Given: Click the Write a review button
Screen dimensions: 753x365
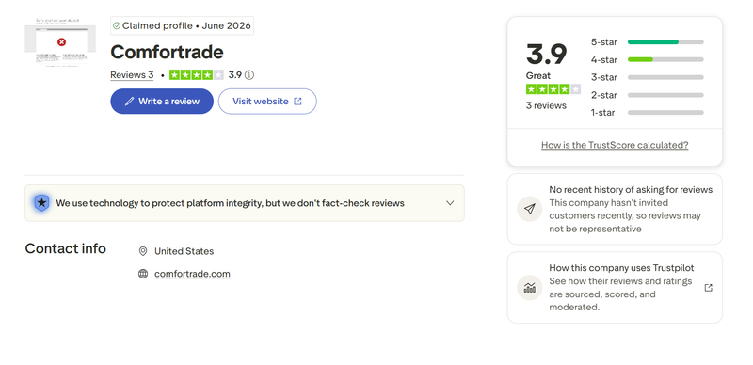Looking at the screenshot, I should (x=162, y=102).
